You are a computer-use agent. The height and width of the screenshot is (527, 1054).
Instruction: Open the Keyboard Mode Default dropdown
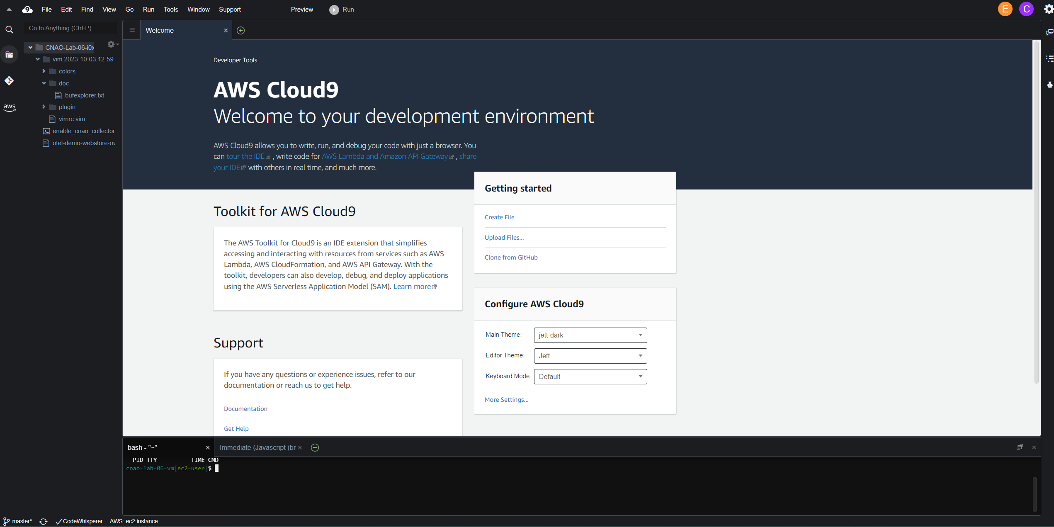(x=590, y=376)
